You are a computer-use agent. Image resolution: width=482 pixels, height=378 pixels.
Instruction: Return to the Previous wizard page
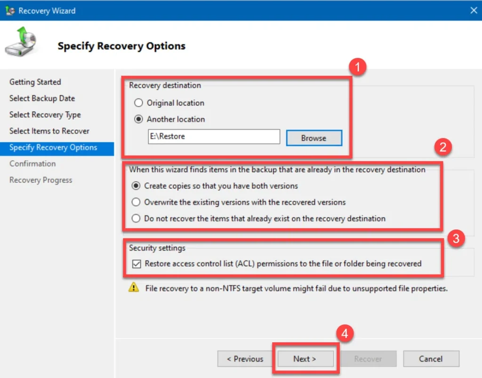click(245, 359)
